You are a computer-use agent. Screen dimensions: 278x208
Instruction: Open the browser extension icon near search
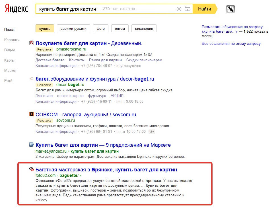coord(230,9)
